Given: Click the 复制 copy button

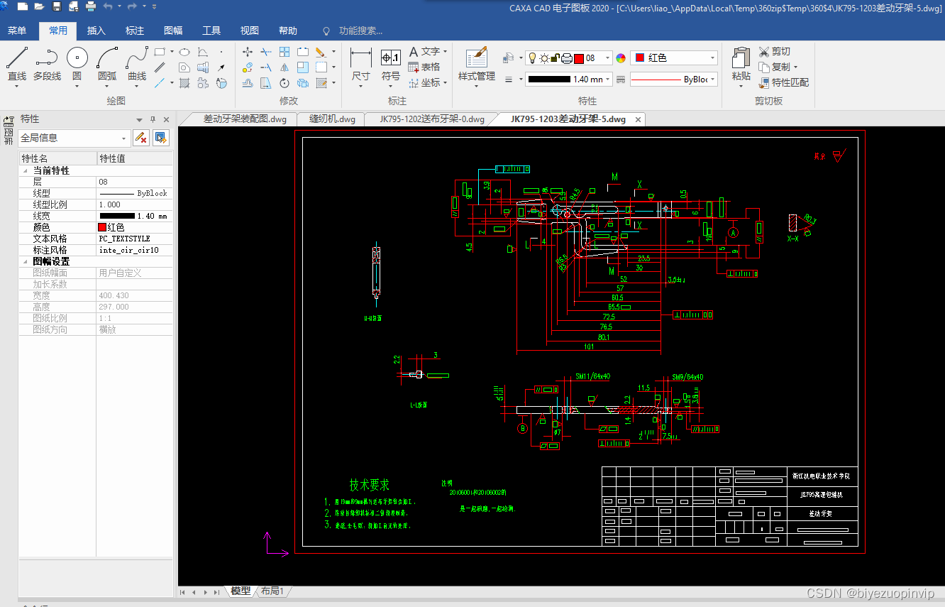Looking at the screenshot, I should click(778, 67).
